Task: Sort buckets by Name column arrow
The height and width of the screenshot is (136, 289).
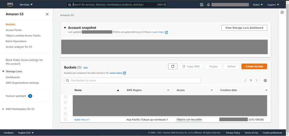Action: click(x=118, y=90)
